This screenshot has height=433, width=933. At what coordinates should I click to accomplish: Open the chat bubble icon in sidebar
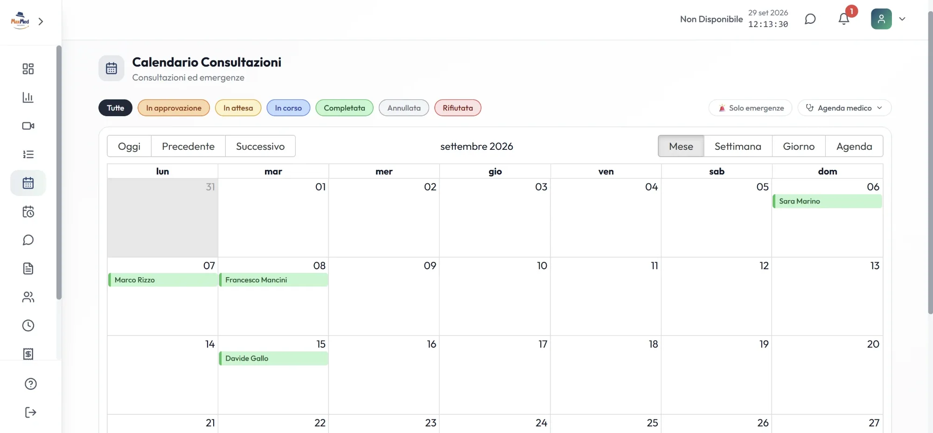(28, 240)
